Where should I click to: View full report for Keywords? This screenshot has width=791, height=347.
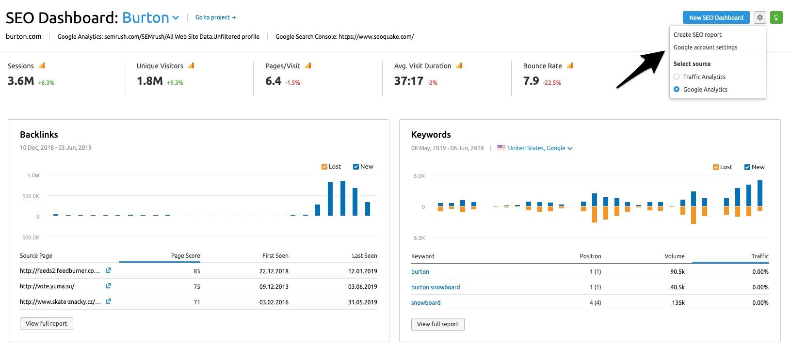click(x=437, y=324)
